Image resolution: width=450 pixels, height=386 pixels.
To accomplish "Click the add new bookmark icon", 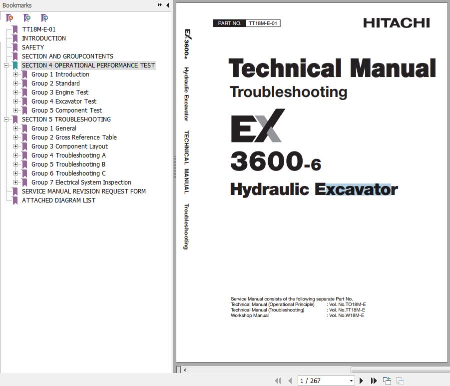I will (x=27, y=18).
